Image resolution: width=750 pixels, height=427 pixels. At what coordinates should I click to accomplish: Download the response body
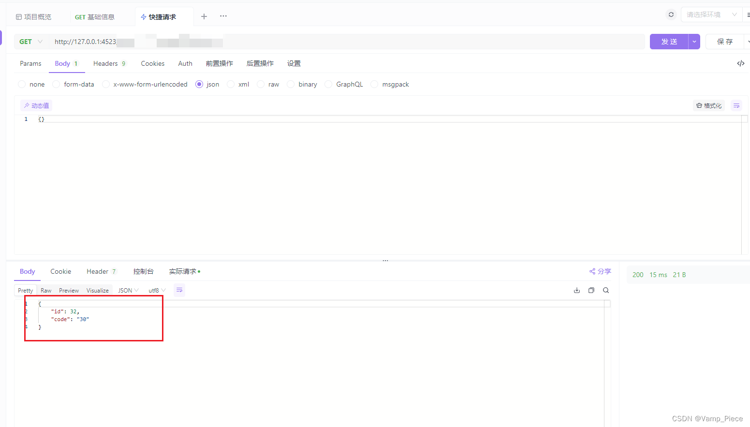coord(577,290)
